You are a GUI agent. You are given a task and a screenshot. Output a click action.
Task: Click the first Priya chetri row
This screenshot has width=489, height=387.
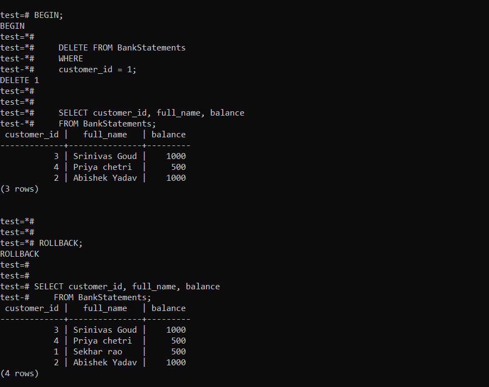[x=102, y=167]
